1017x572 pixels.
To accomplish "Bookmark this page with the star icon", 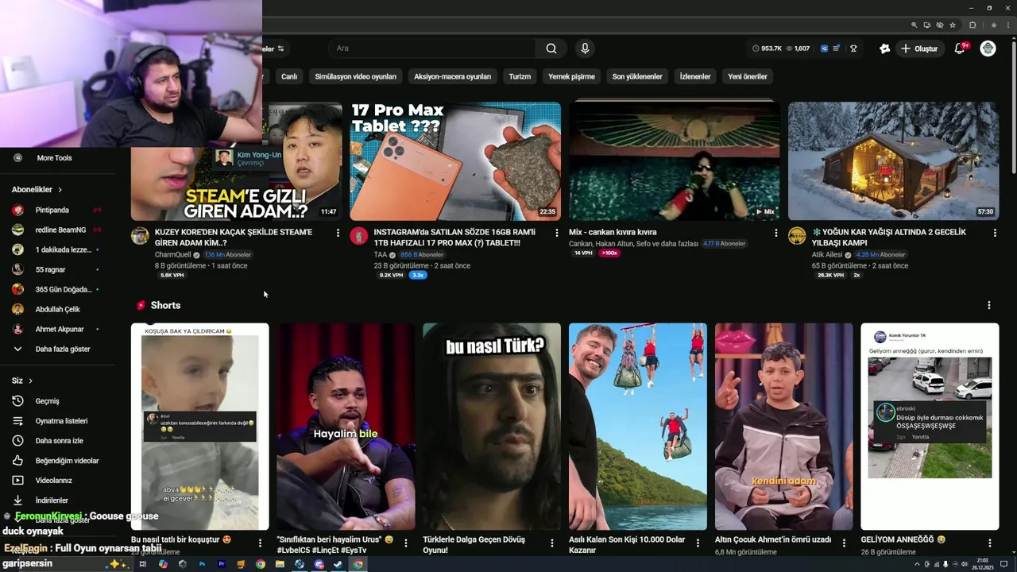I will pos(953,25).
